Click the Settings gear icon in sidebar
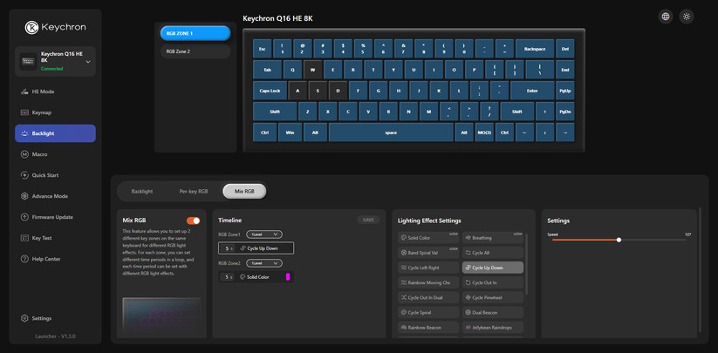 point(24,318)
